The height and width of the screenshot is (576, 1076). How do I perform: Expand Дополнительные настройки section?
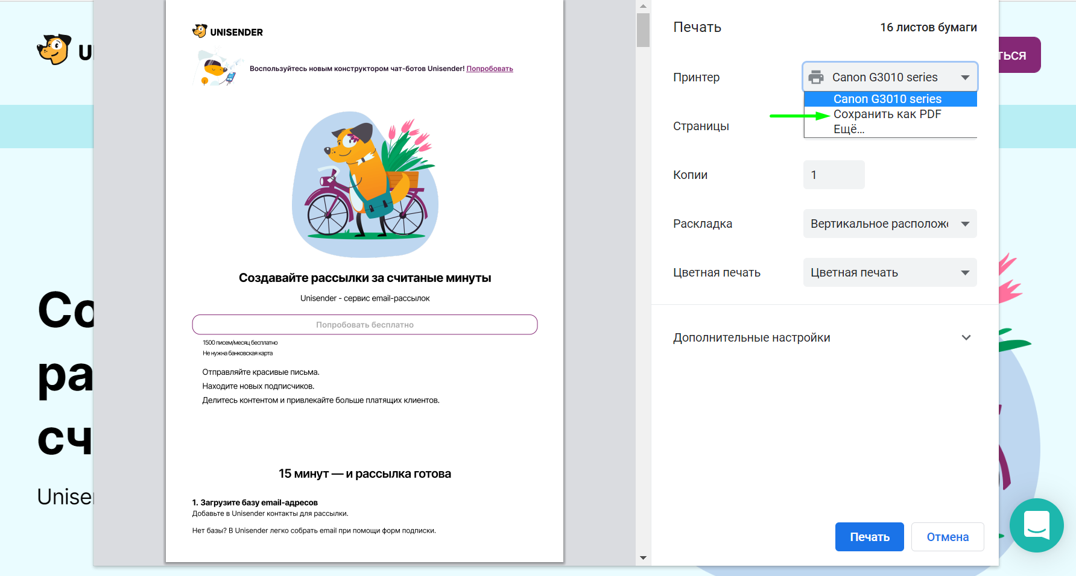pyautogui.click(x=823, y=337)
